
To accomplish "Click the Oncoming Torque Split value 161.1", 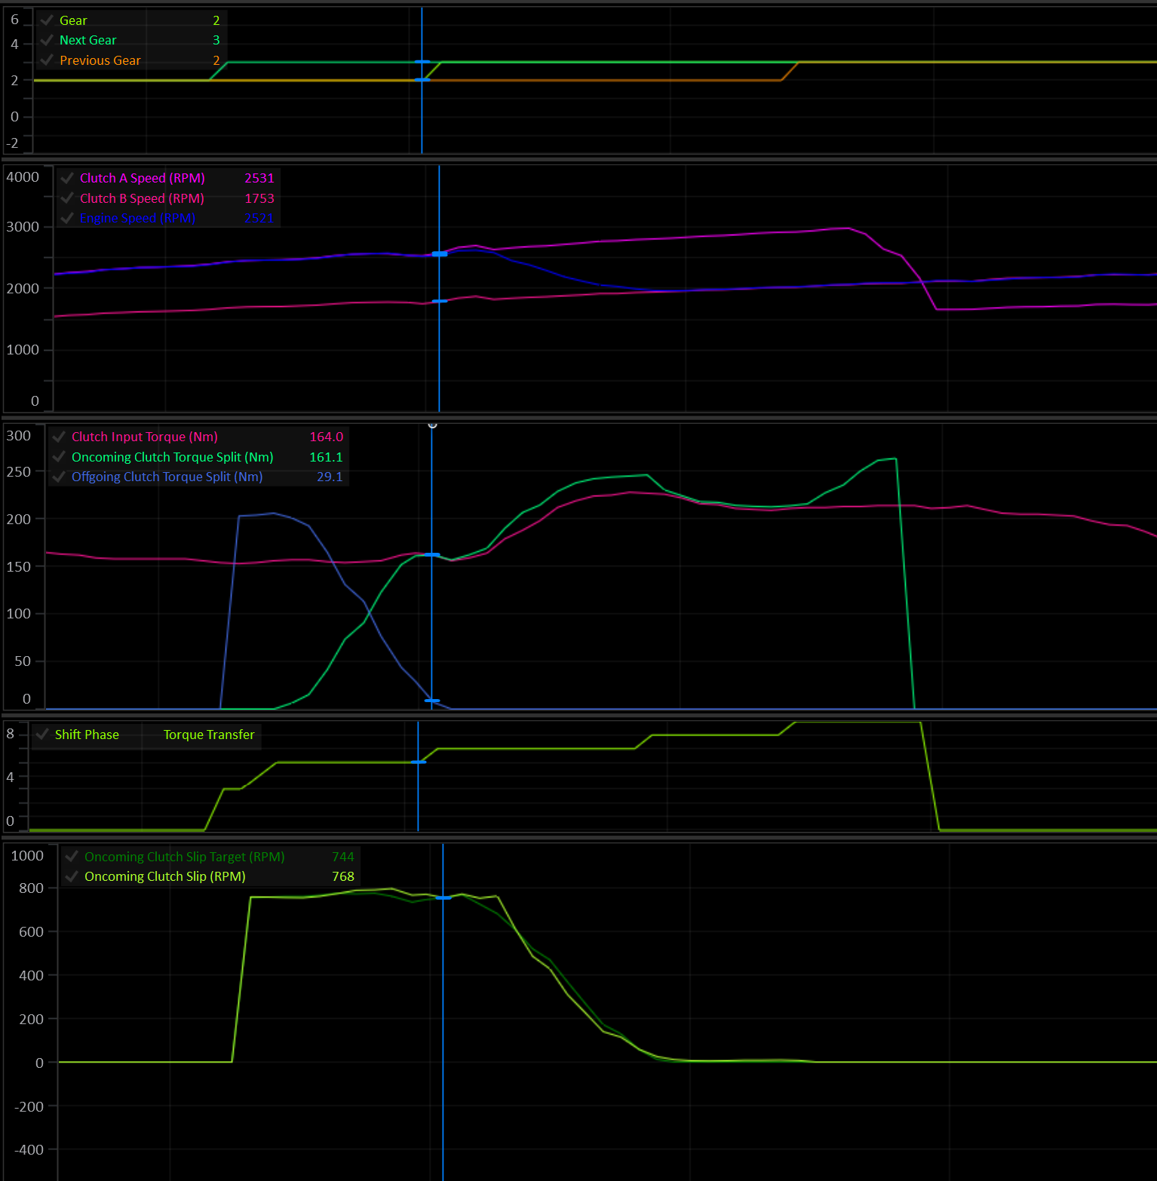I will pos(327,457).
